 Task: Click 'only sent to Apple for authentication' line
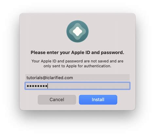77,66
